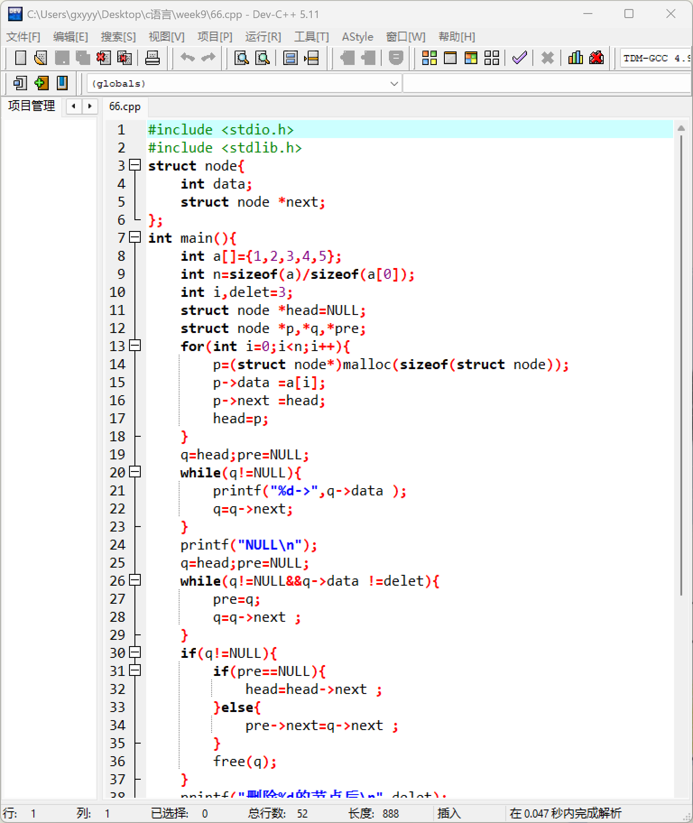Click the scrollbar up arrow

(681, 129)
